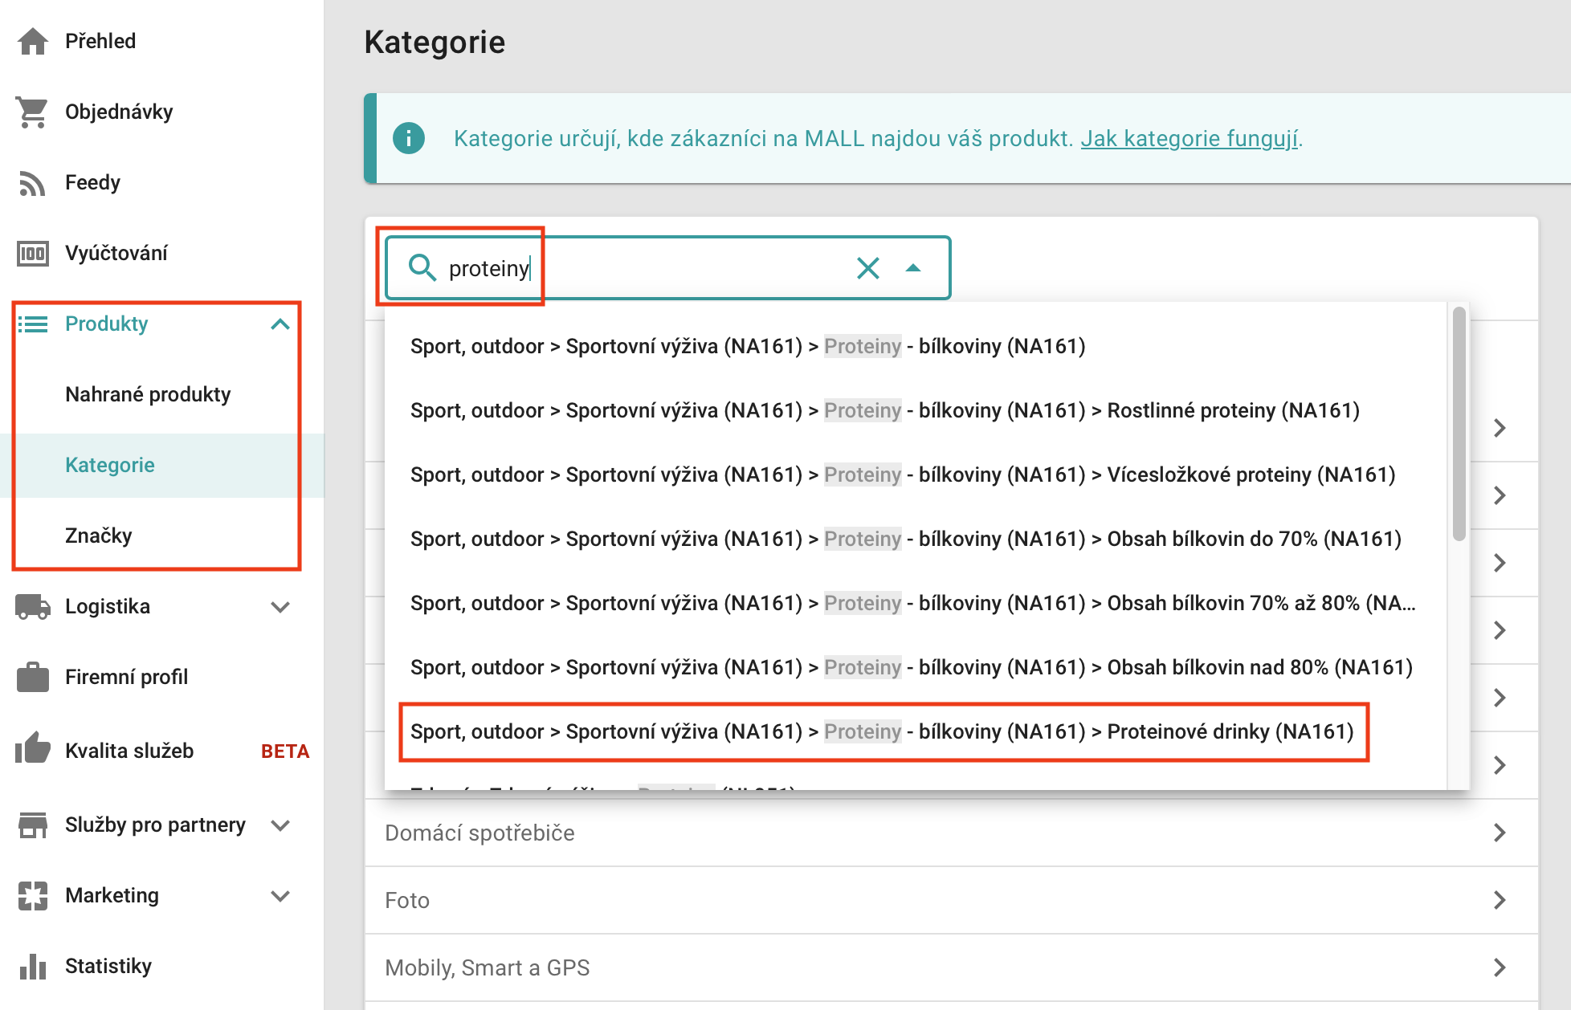Image resolution: width=1571 pixels, height=1010 pixels.
Task: Expand the Domácí spotřebiče category row
Action: [1499, 833]
